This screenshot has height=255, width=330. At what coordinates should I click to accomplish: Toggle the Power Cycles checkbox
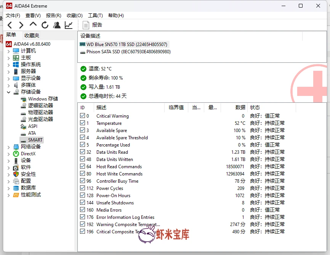click(82, 188)
